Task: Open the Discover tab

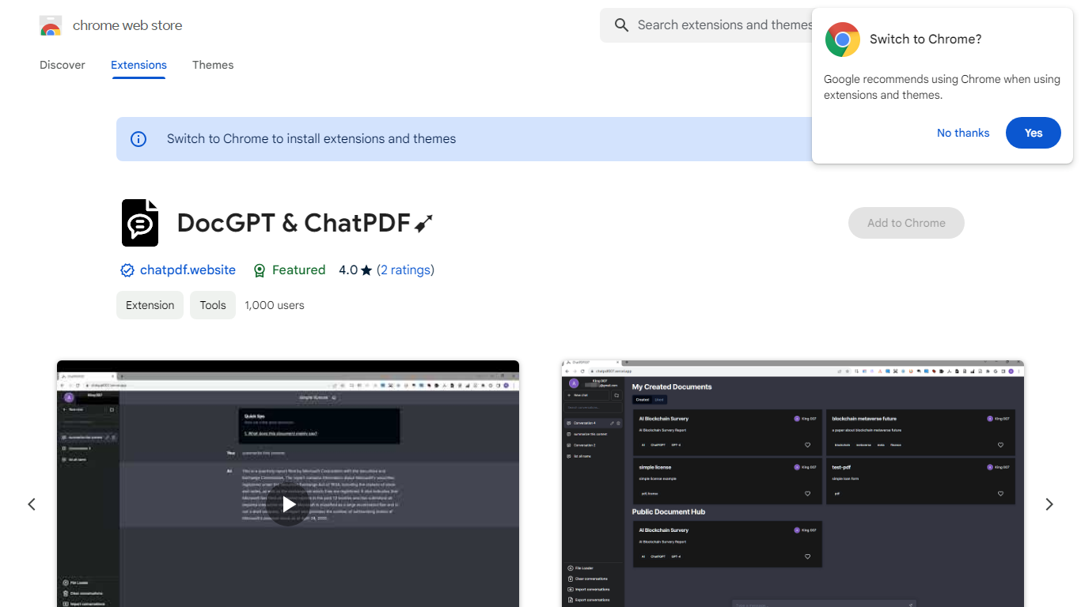Action: pyautogui.click(x=63, y=65)
